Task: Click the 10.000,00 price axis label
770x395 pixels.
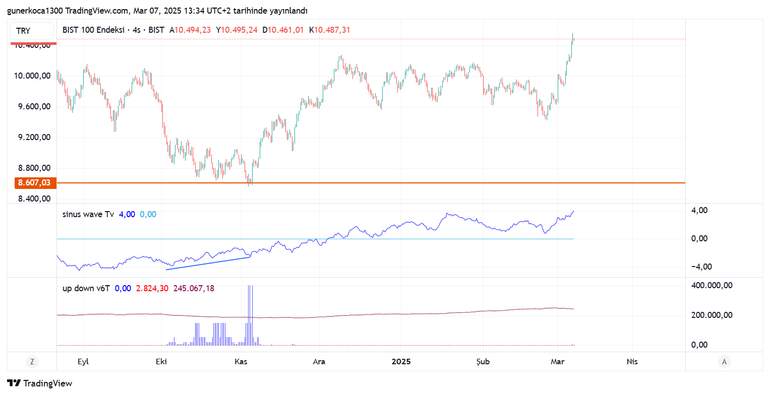Action: [32, 76]
